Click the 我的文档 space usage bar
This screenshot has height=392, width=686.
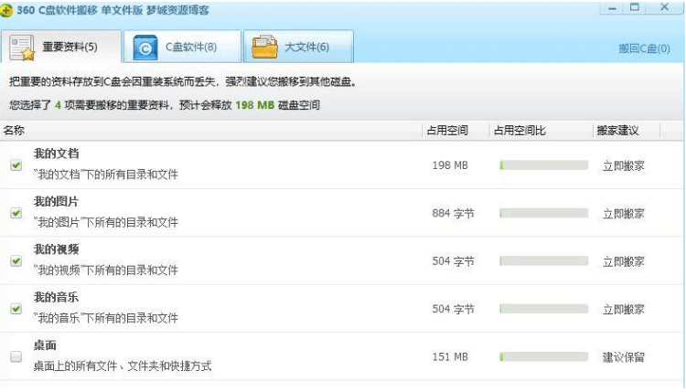(543, 165)
